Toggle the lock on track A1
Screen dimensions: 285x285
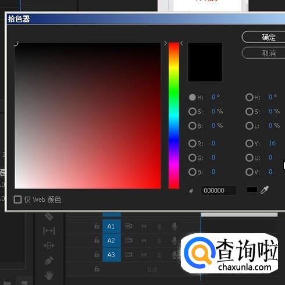click(x=97, y=226)
